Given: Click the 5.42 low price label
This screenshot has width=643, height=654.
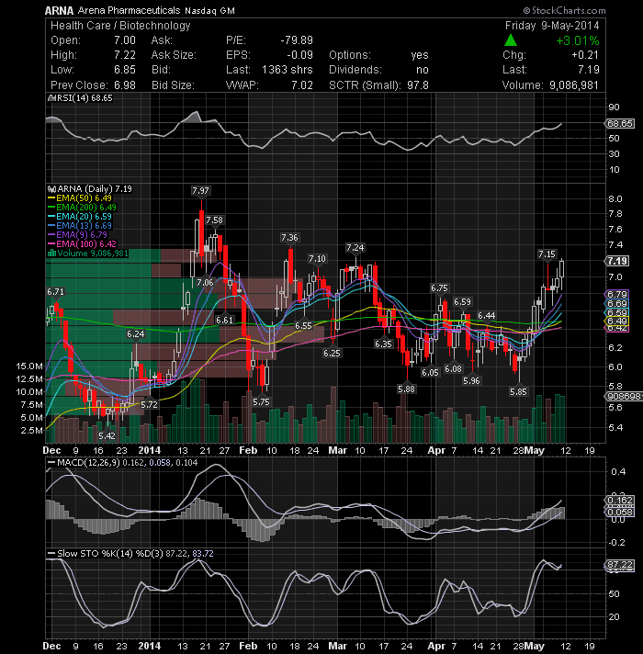Looking at the screenshot, I should tap(107, 436).
